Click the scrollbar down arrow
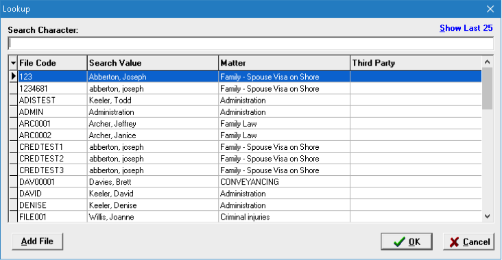Screen dimensions: 502x260 point(488,217)
